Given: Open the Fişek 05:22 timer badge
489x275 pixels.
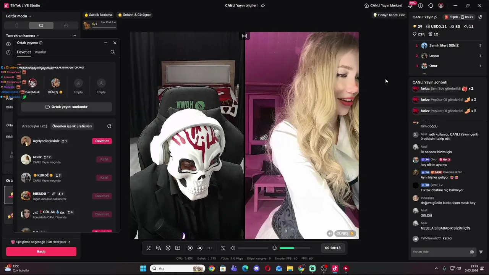Looking at the screenshot, I should [x=459, y=17].
